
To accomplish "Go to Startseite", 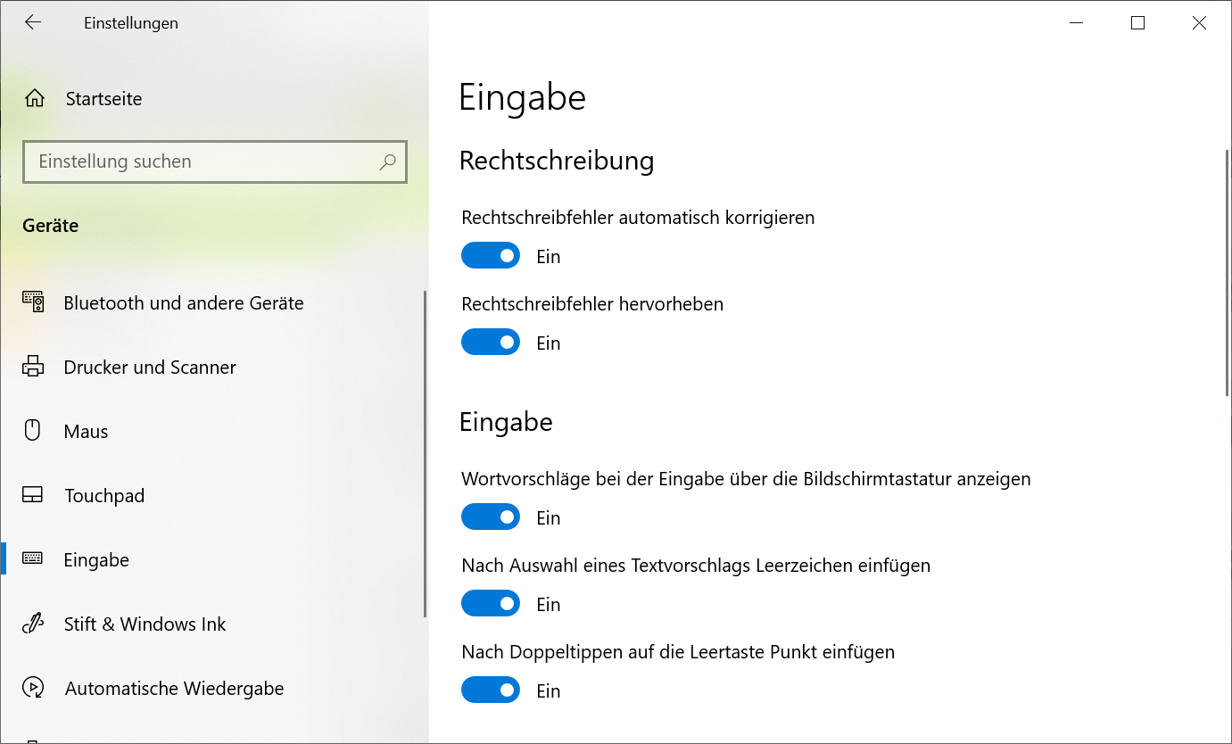I will point(103,99).
